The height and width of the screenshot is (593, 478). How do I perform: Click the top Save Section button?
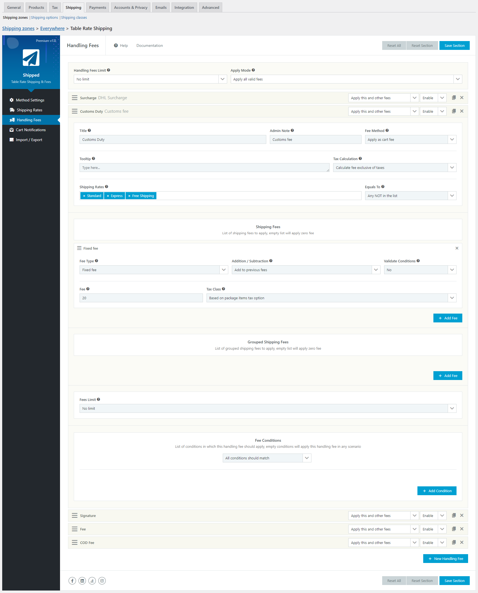454,45
